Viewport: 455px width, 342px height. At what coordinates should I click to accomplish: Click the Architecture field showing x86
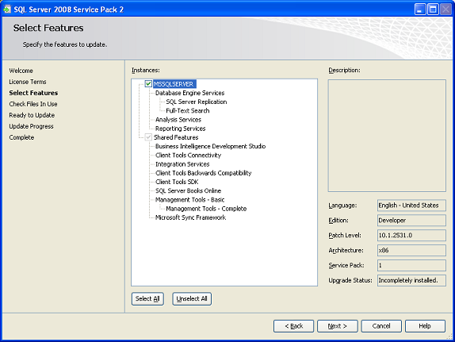click(411, 250)
